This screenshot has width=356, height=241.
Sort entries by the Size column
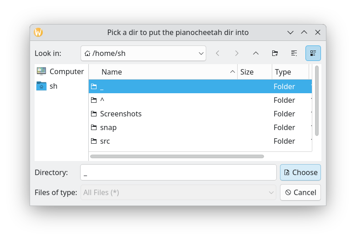[x=254, y=72]
